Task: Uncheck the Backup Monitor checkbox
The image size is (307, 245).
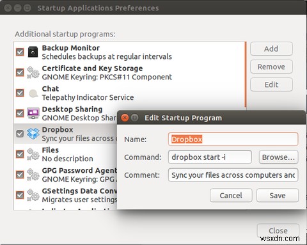Action: click(x=20, y=52)
